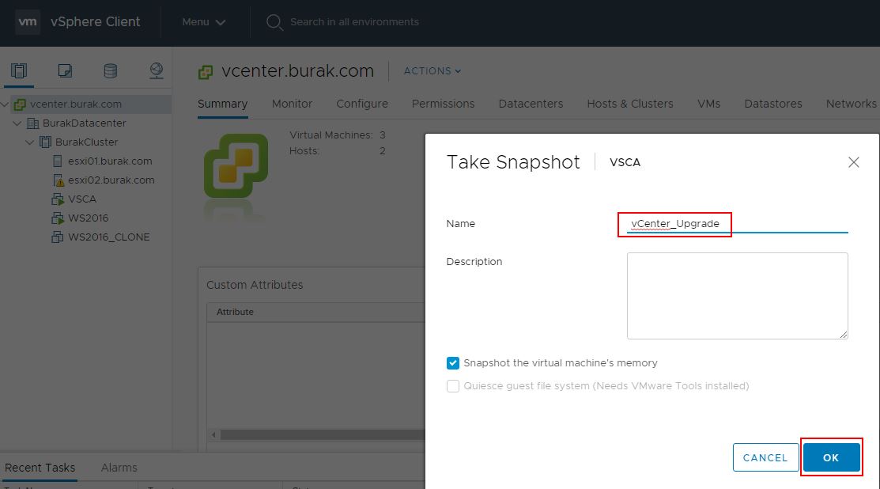Viewport: 880px width, 489px height.
Task: Click the esxi02.burak.com host warning icon
Action: coord(59,180)
